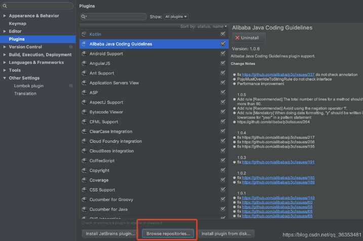Click the ASP plugin icon

point(84,92)
